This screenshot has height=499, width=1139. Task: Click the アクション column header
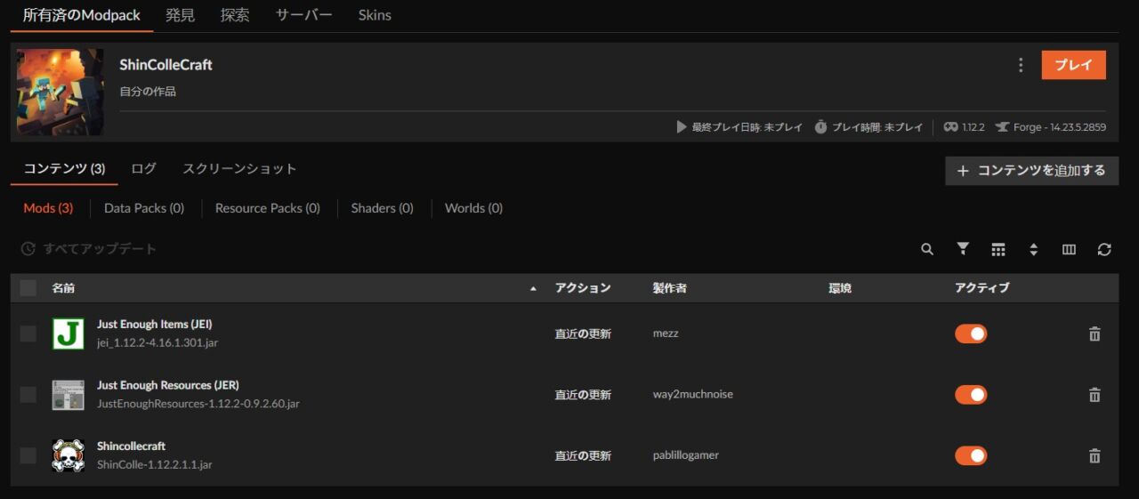click(x=583, y=288)
